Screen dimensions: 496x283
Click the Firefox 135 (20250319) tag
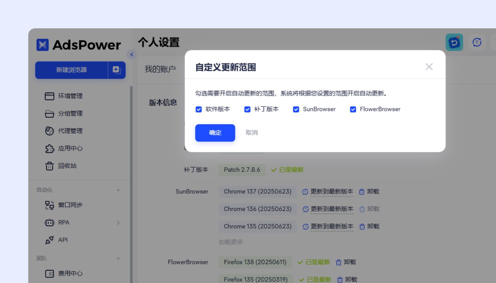coord(256,279)
